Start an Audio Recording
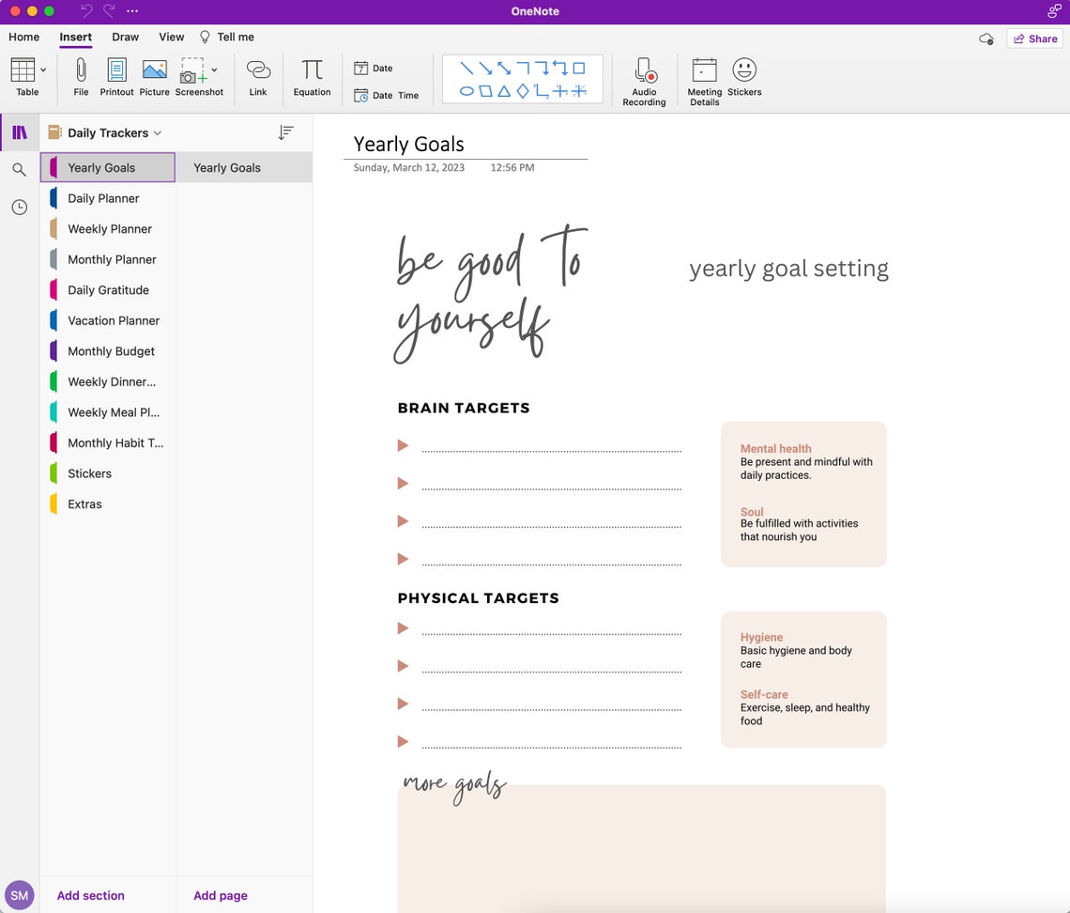Image resolution: width=1070 pixels, height=913 pixels. [x=644, y=80]
